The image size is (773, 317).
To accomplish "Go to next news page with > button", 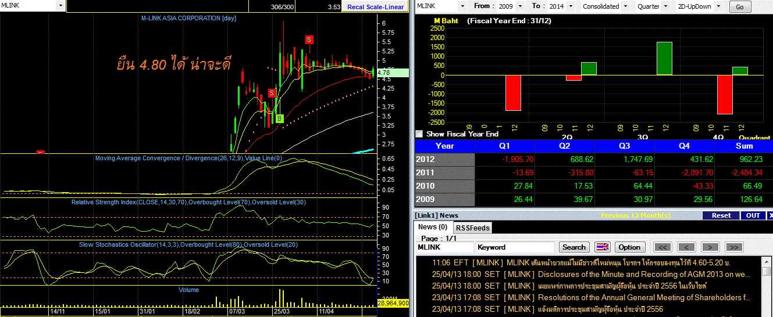I will click(710, 247).
